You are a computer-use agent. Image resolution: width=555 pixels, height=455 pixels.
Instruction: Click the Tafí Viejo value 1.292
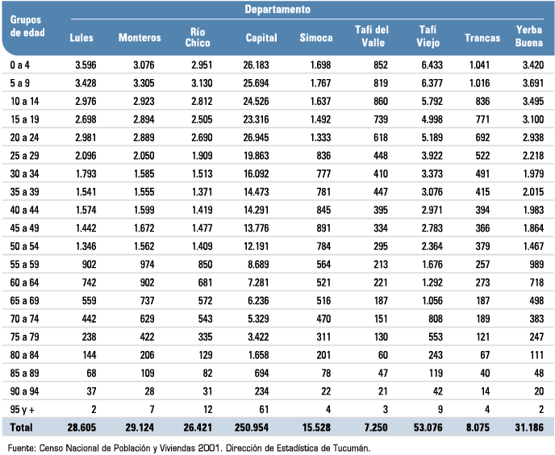click(x=432, y=282)
